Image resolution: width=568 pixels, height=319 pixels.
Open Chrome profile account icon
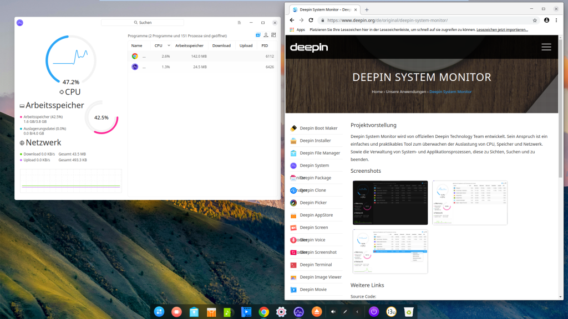pos(546,20)
